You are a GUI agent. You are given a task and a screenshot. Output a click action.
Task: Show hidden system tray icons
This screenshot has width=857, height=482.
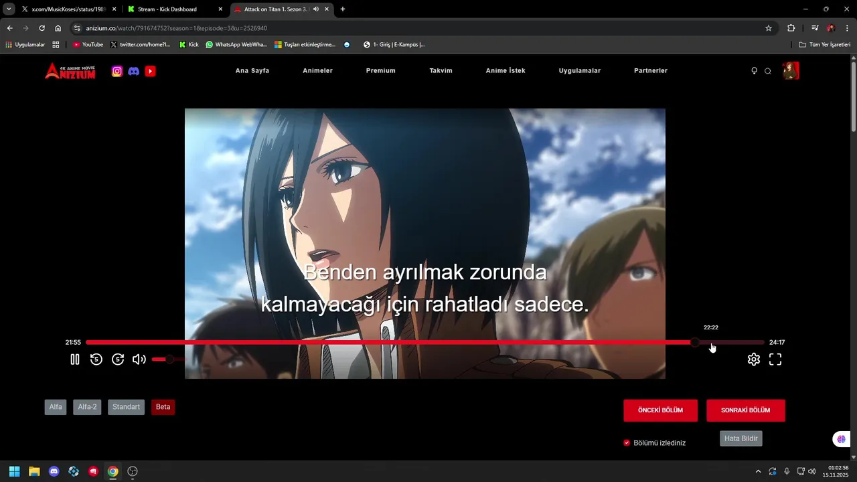(x=758, y=471)
